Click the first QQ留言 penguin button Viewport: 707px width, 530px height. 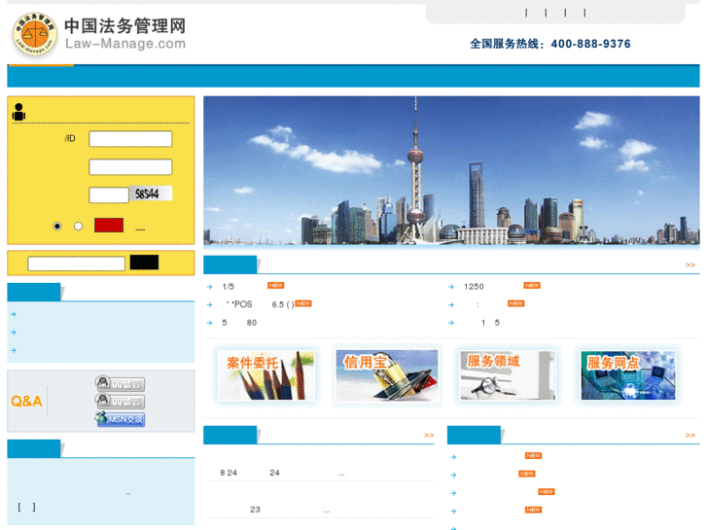(120, 383)
